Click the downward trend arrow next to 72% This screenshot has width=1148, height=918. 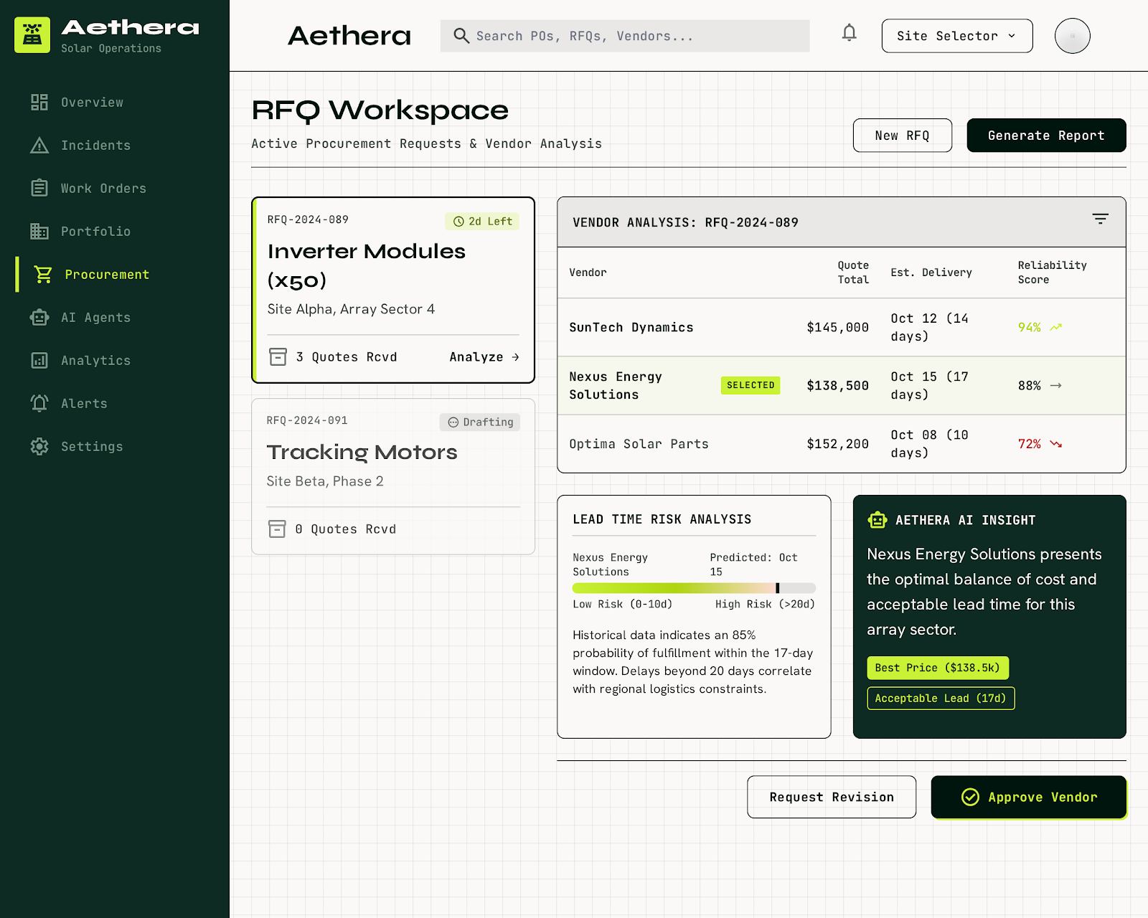[1056, 444]
